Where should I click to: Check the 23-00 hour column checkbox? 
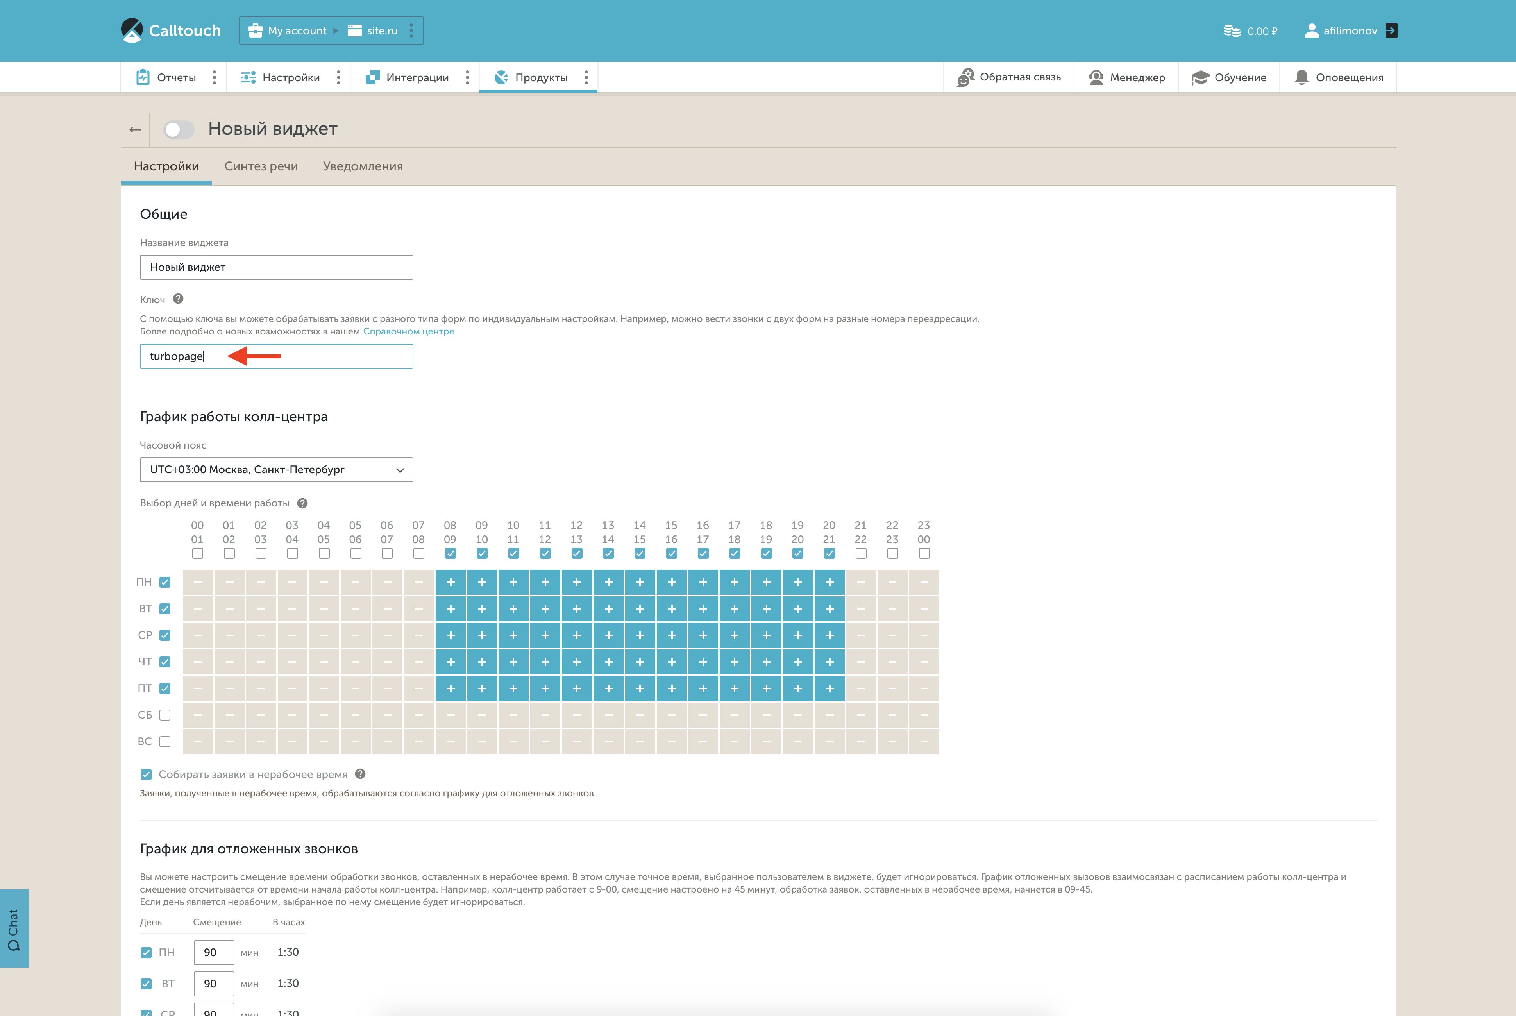pyautogui.click(x=924, y=553)
